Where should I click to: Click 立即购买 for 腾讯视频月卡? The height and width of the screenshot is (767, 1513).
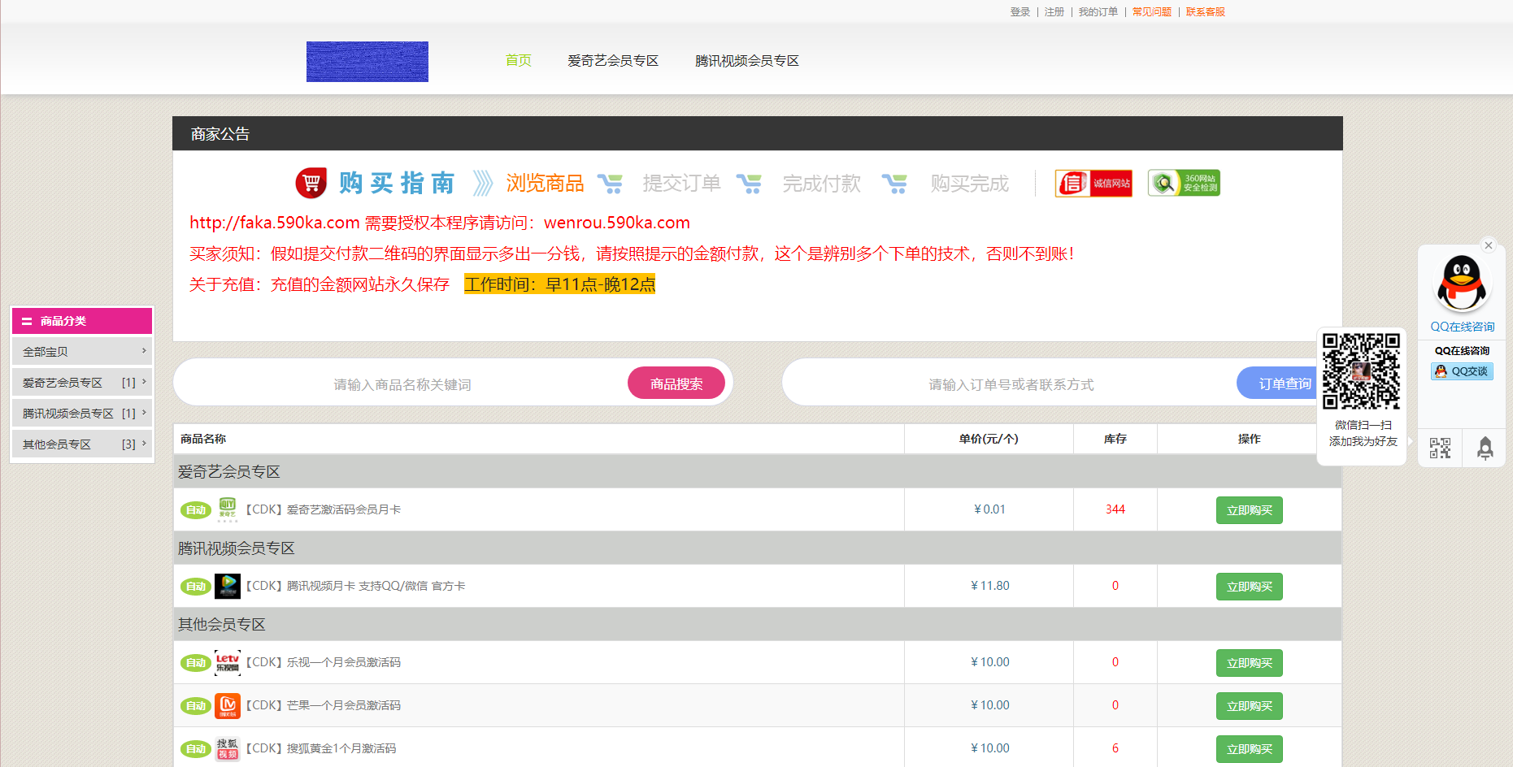coord(1250,587)
